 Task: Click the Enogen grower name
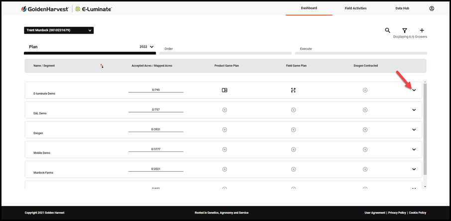click(x=38, y=133)
